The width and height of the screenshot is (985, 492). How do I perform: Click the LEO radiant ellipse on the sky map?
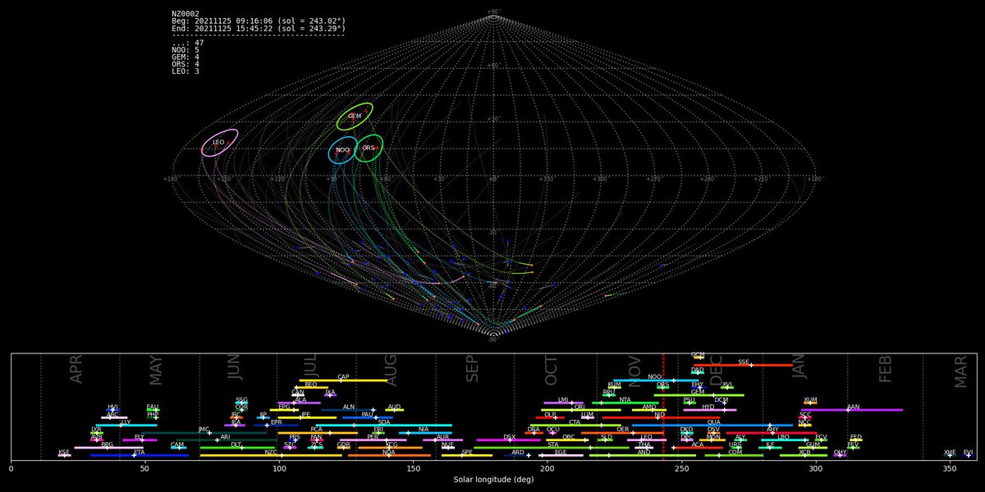[x=220, y=143]
